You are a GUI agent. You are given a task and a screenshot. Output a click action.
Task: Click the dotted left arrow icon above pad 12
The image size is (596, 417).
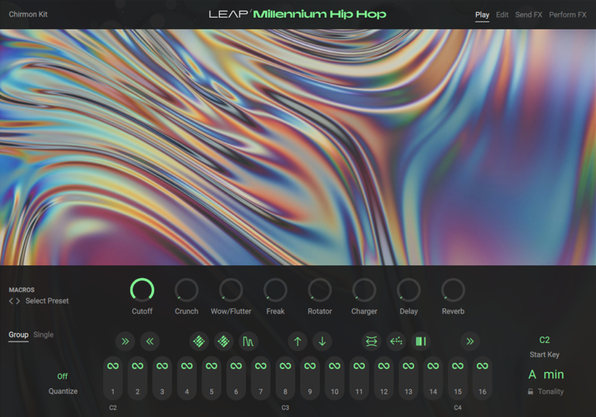click(396, 342)
